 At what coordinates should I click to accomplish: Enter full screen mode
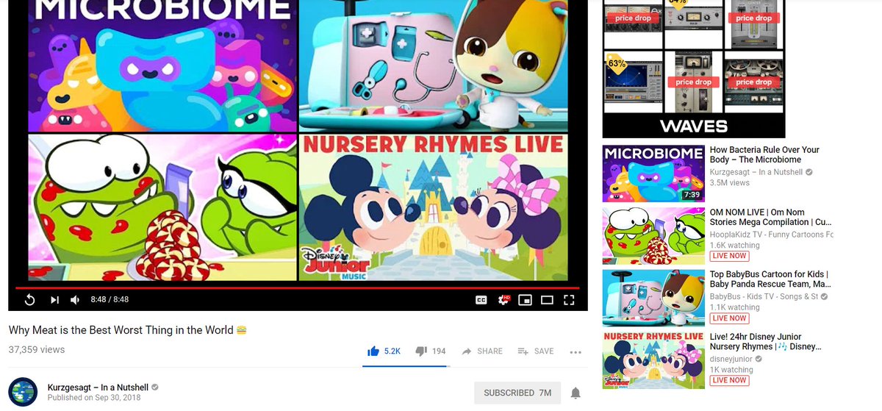pos(568,300)
